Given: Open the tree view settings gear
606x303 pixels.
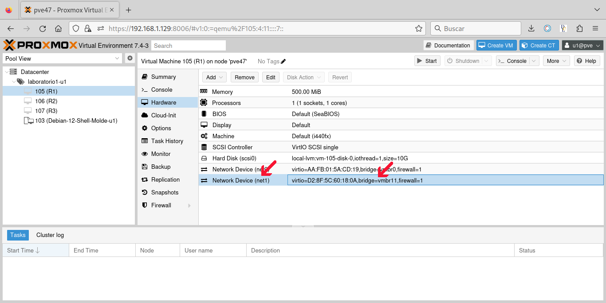Looking at the screenshot, I should (x=130, y=58).
